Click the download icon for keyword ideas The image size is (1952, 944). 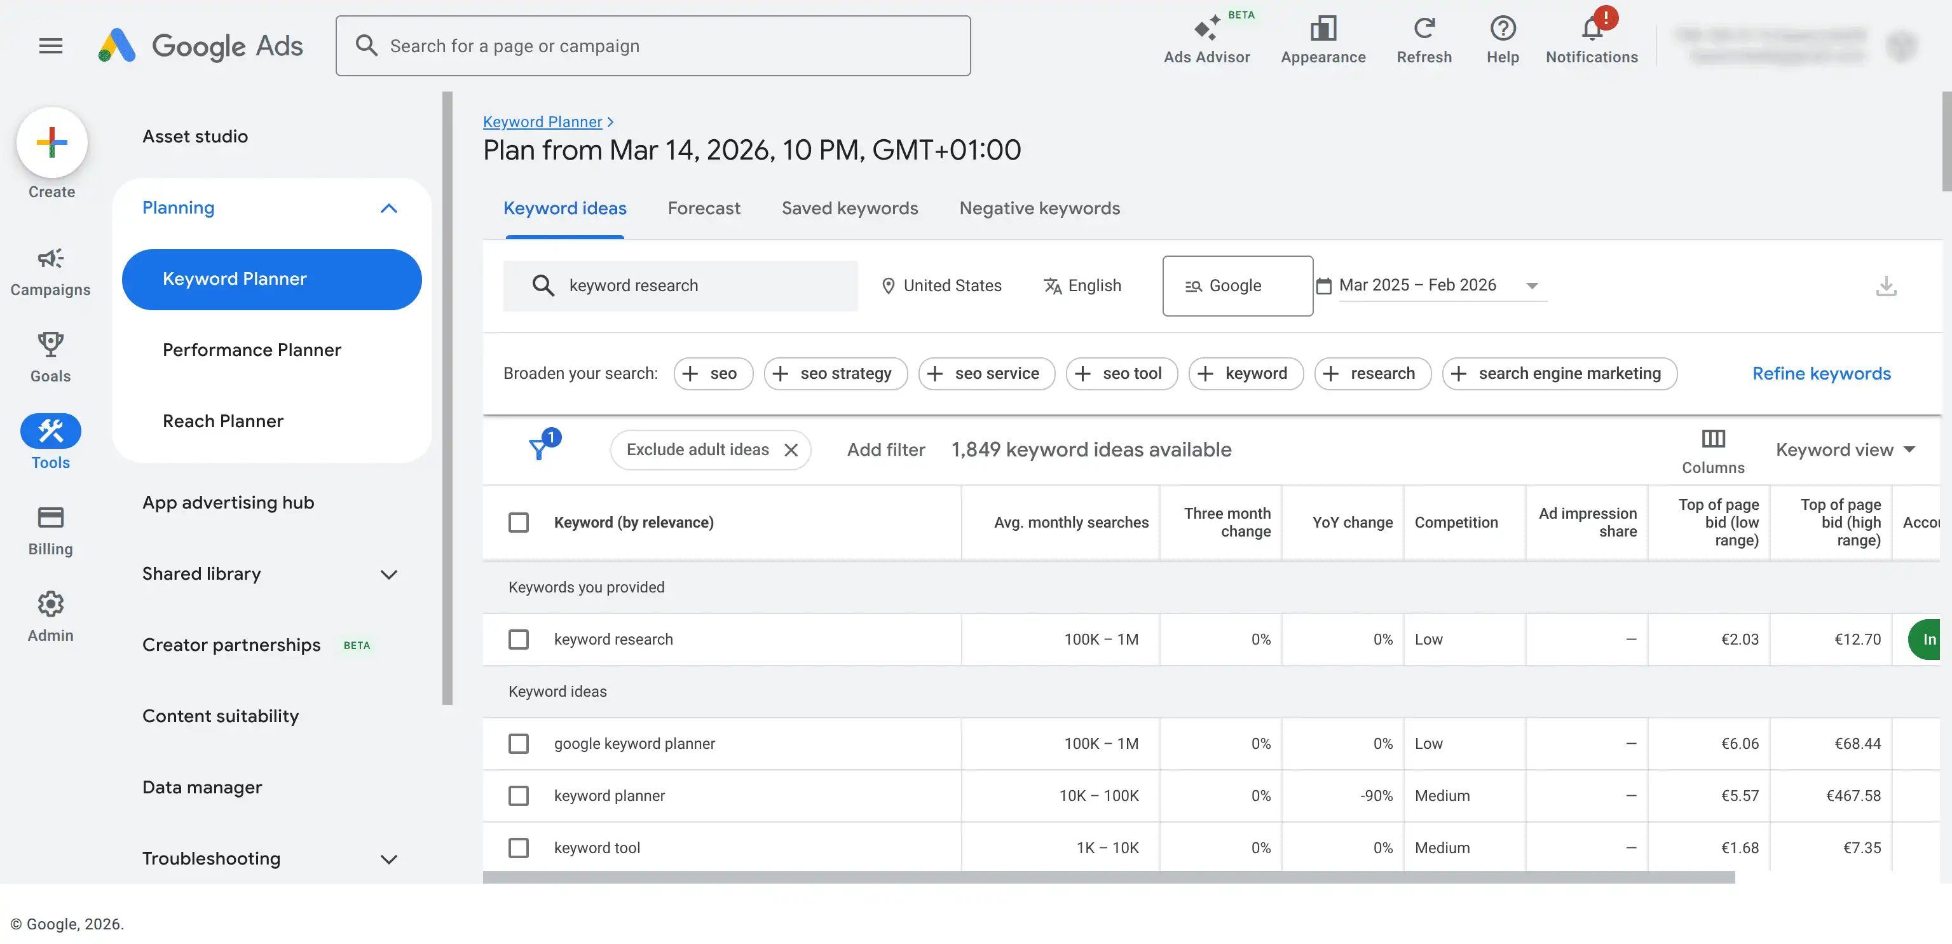point(1887,285)
